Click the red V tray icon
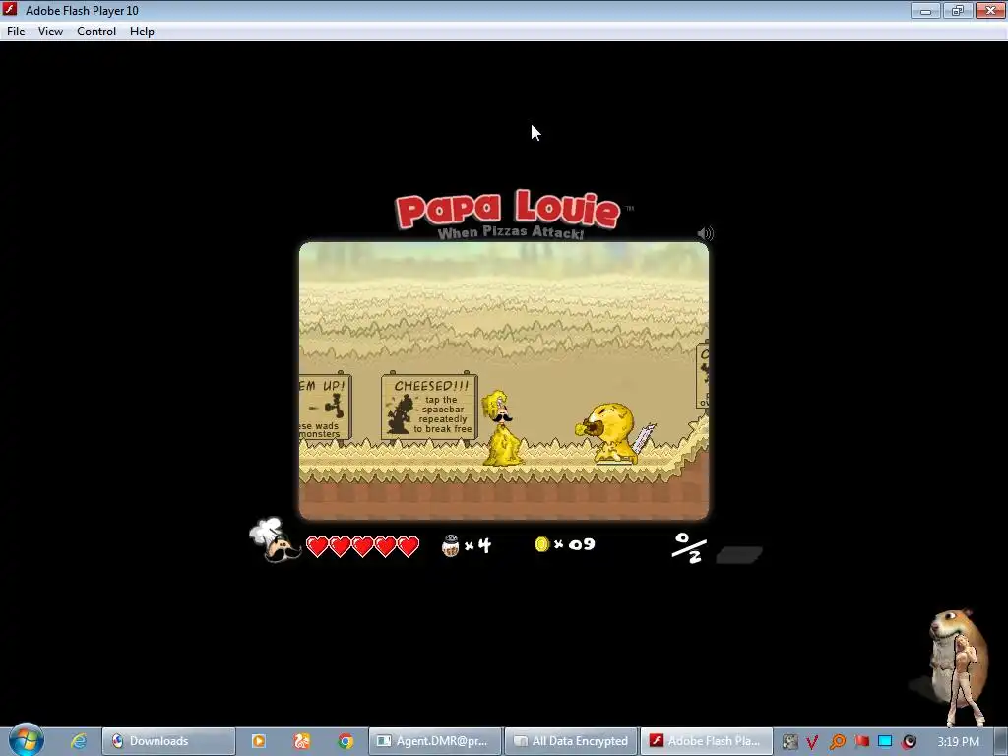Viewport: 1008px width, 756px height. click(812, 742)
